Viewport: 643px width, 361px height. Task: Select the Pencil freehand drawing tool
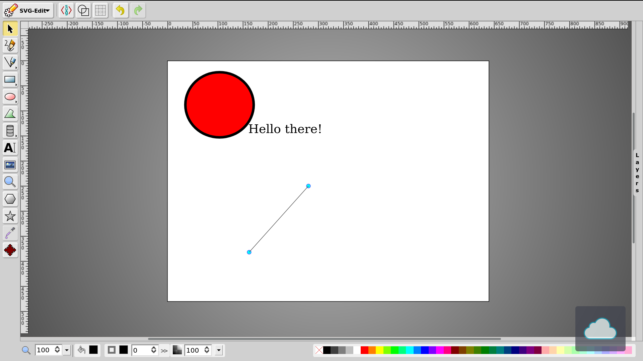pos(10,45)
